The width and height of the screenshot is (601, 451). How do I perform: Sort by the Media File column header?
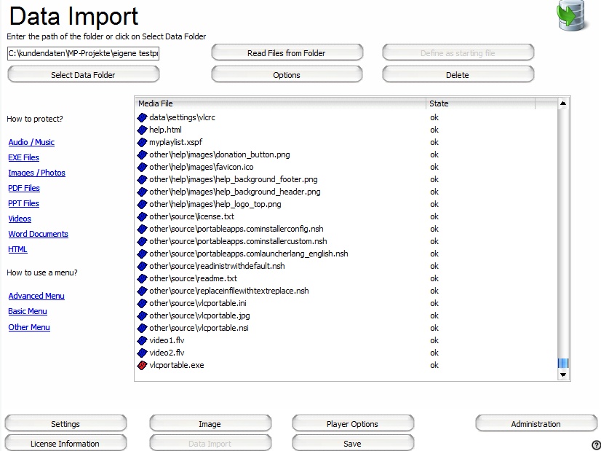click(x=280, y=103)
